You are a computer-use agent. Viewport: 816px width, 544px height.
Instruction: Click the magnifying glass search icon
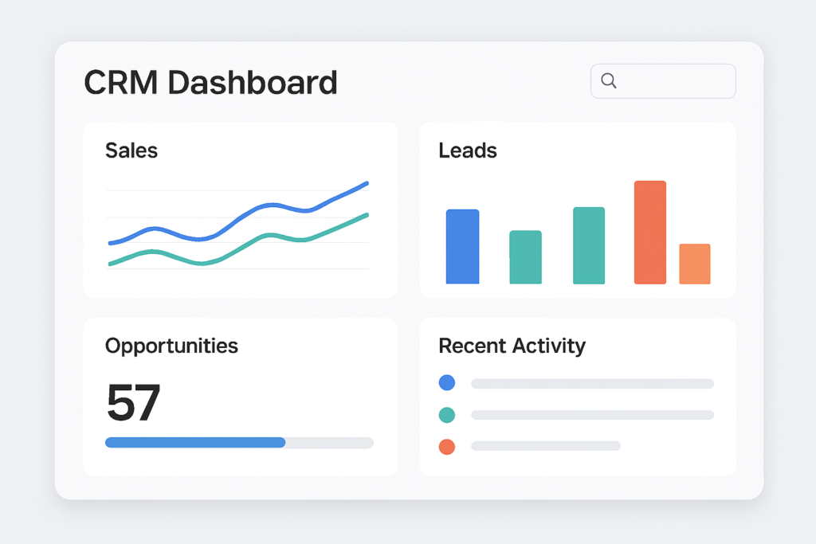coord(609,80)
